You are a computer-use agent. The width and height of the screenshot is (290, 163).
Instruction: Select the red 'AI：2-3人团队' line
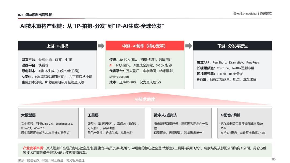[x=140, y=65]
